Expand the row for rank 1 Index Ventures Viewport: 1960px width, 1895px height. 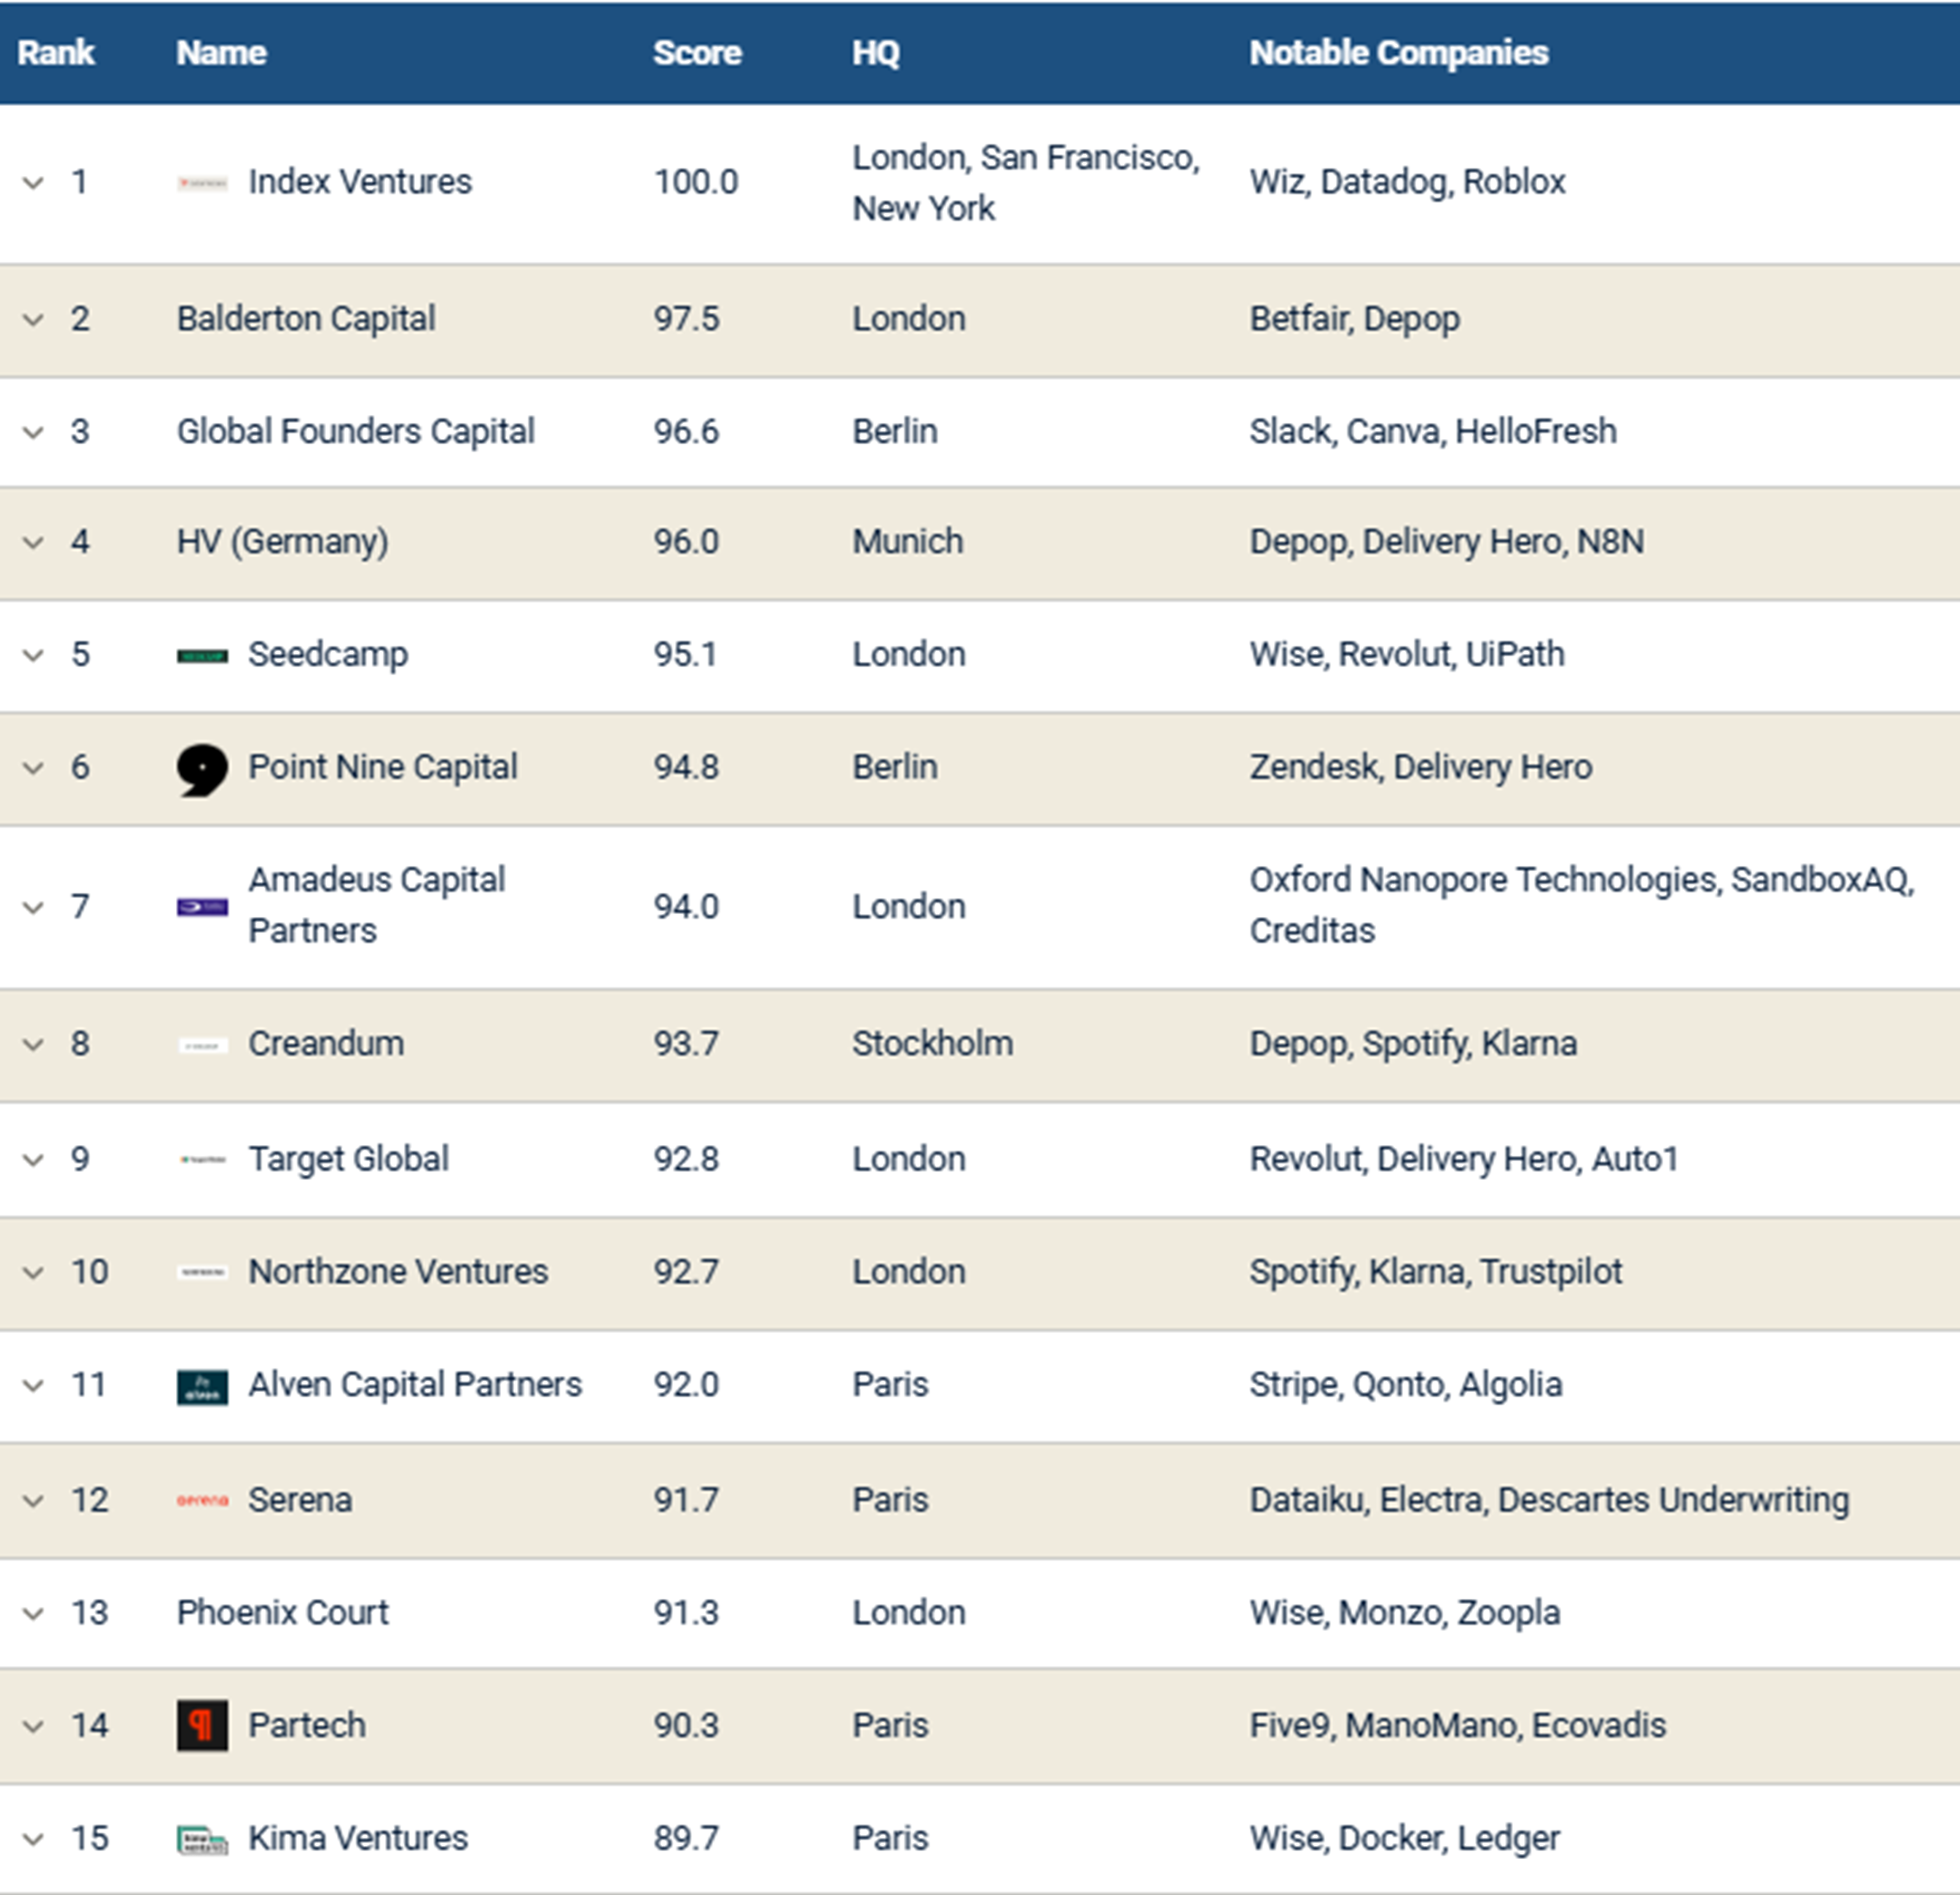pyautogui.click(x=33, y=183)
